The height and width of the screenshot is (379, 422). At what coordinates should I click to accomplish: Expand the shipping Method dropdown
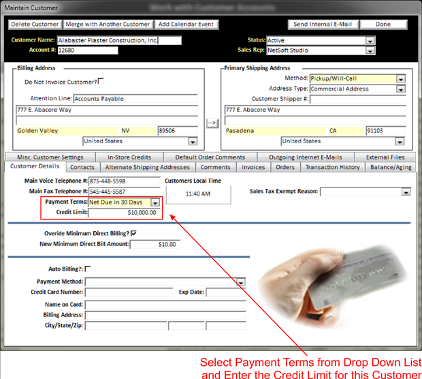point(401,79)
